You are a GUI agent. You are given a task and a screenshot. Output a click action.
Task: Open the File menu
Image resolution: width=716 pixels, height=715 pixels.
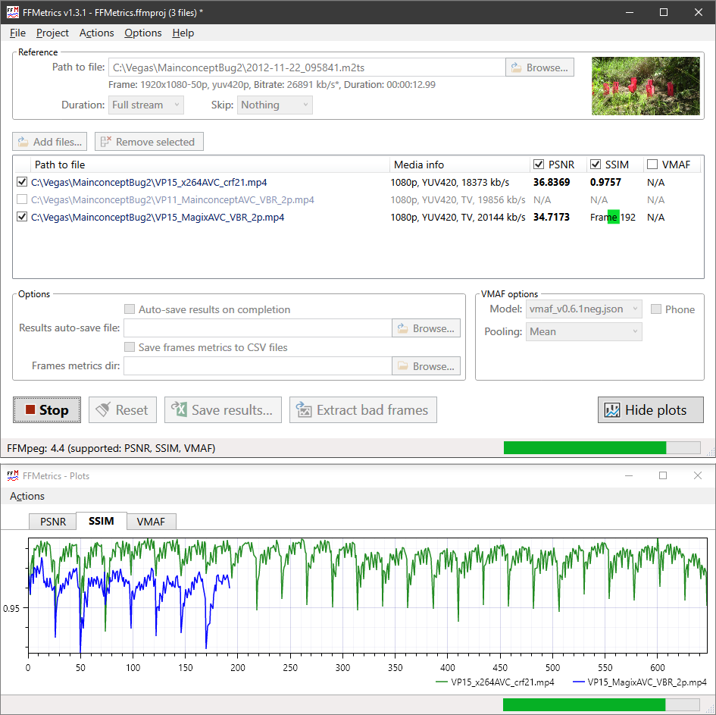click(x=17, y=33)
